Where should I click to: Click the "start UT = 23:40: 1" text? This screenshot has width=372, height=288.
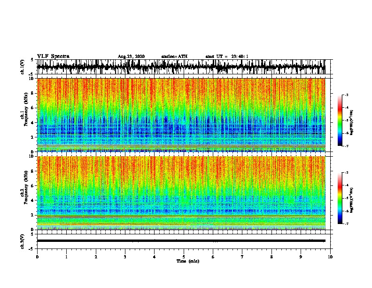click(227, 56)
